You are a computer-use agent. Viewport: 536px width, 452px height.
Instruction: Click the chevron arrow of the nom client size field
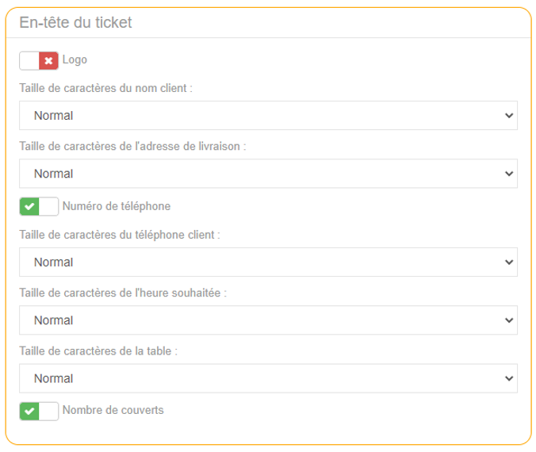point(509,116)
